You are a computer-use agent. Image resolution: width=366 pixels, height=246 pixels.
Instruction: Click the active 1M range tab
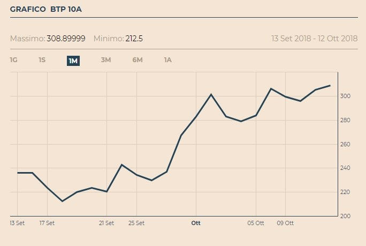73,61
